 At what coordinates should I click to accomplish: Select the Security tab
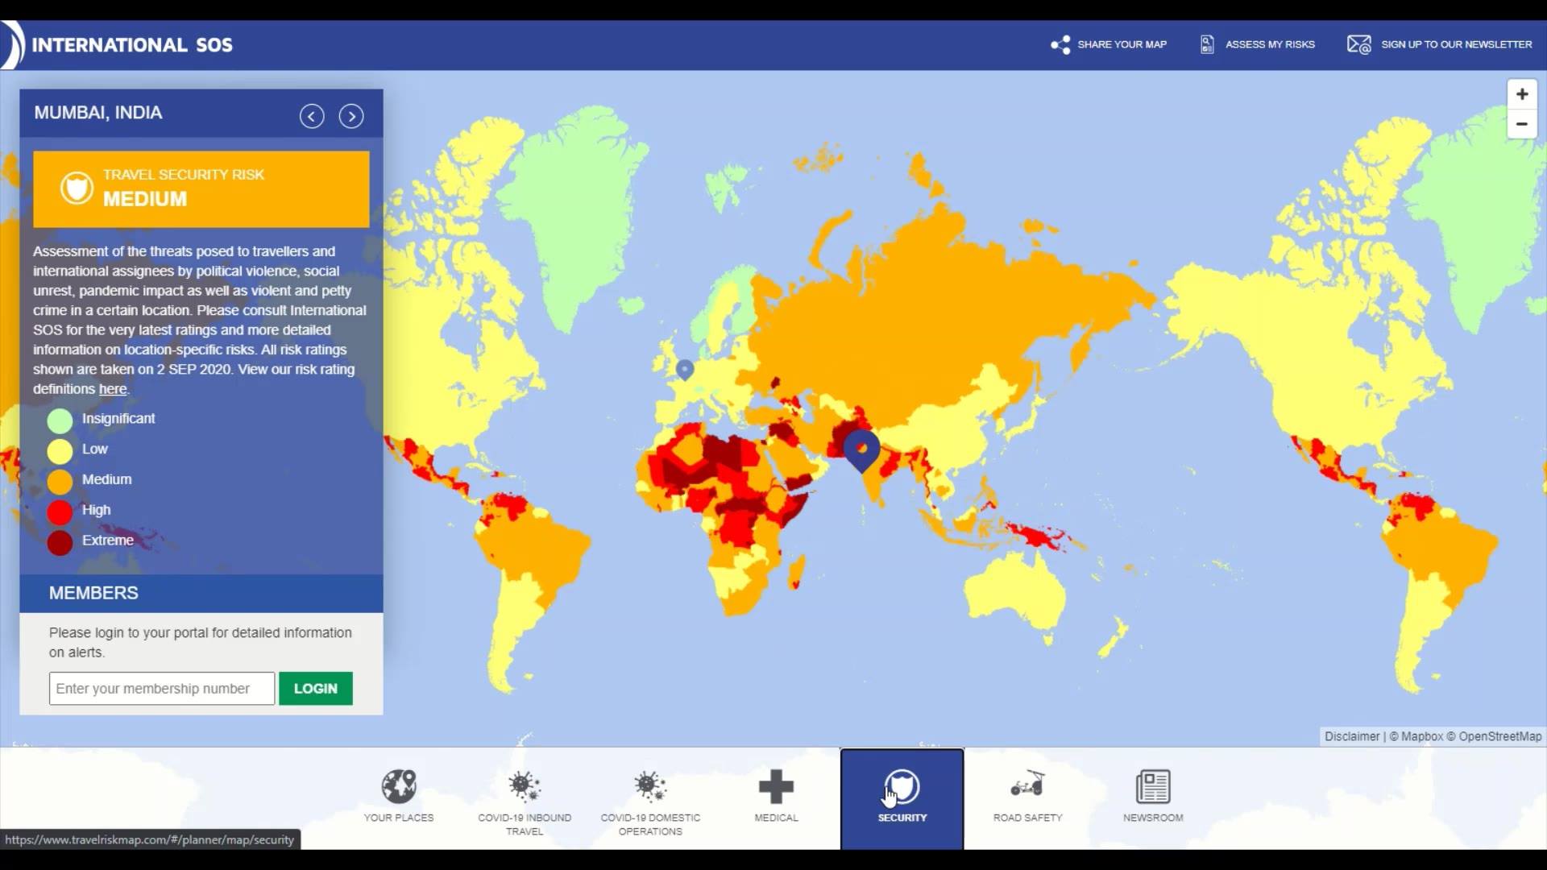click(902, 799)
